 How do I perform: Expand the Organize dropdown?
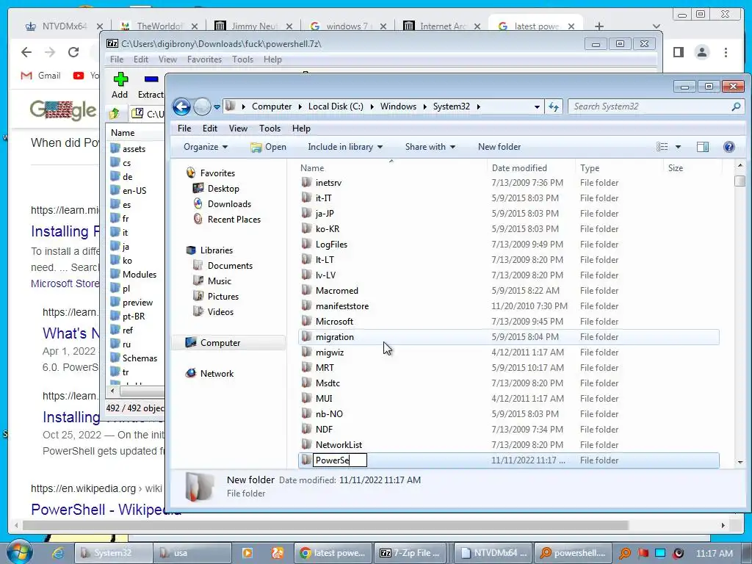point(206,147)
